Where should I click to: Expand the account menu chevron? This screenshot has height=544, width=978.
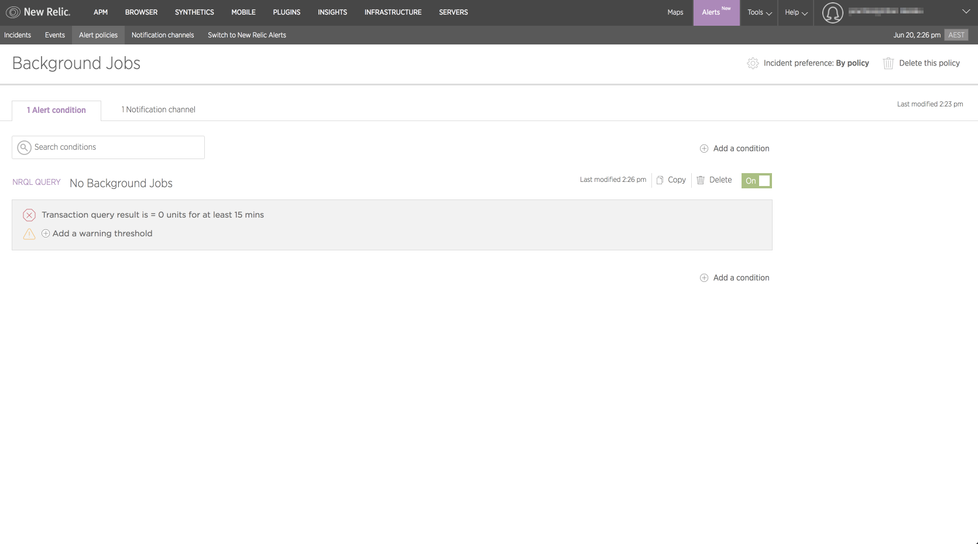point(966,12)
